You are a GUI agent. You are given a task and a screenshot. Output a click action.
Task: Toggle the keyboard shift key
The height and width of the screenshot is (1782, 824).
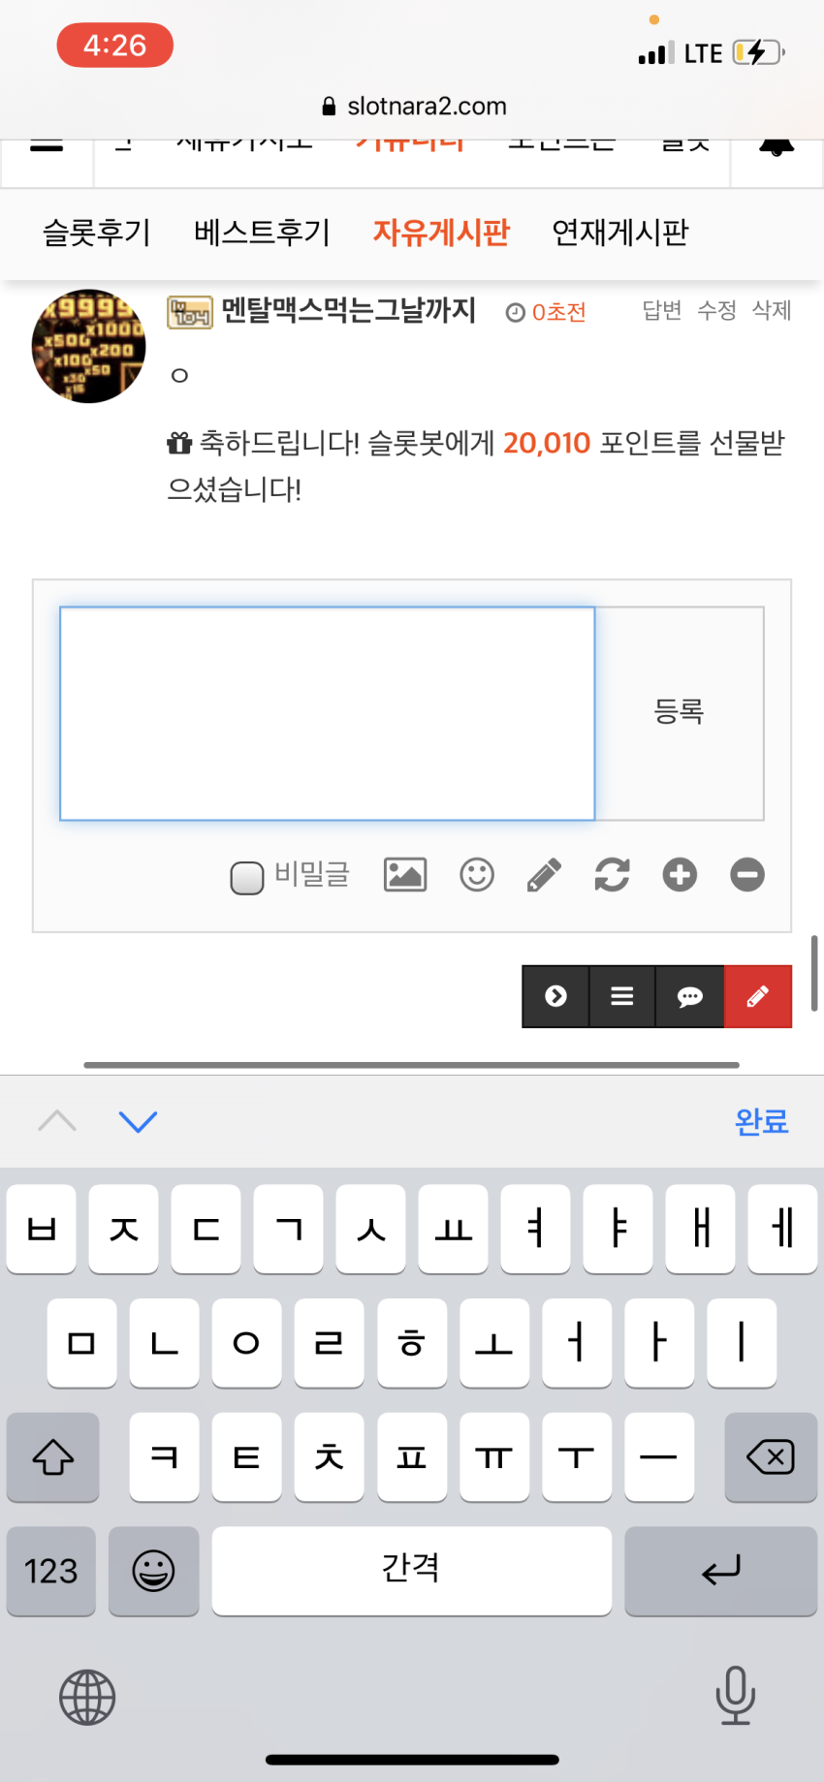(52, 1456)
